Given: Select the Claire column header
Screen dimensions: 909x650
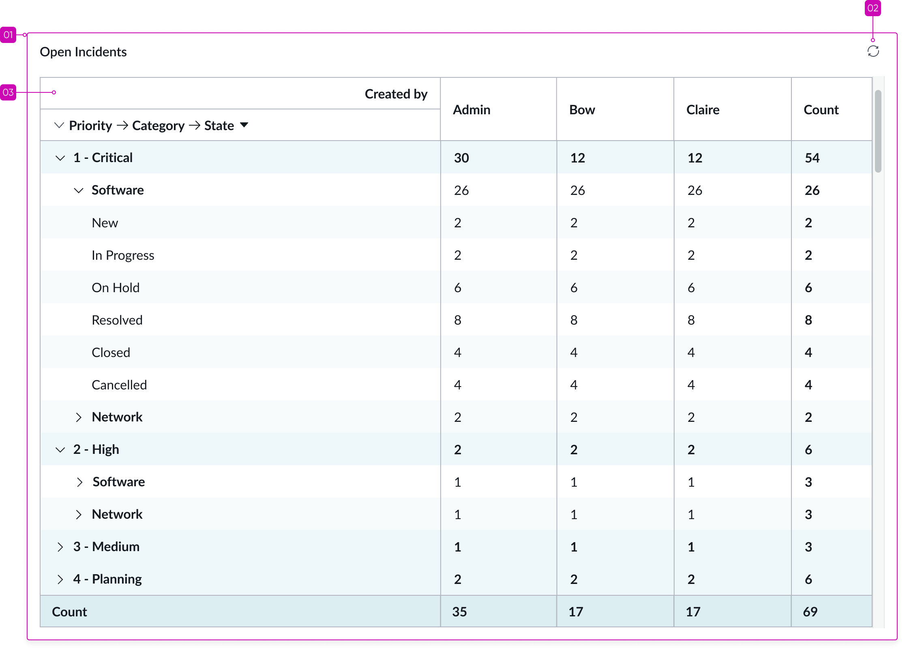Looking at the screenshot, I should coord(703,109).
